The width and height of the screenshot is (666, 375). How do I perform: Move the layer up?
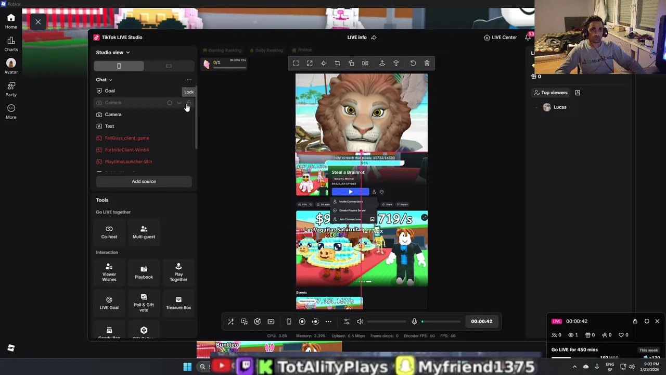[382, 64]
